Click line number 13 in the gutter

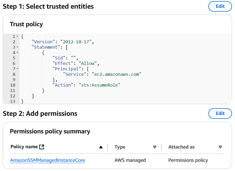pos(13,101)
